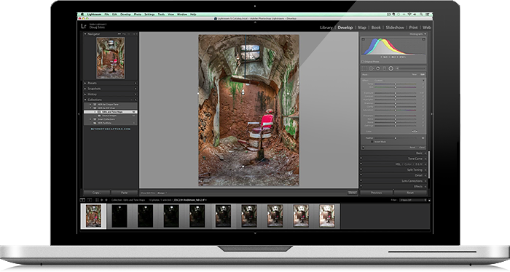This screenshot has height=272, width=510.
Task: Switch to the Slideshow module
Action: [x=395, y=28]
